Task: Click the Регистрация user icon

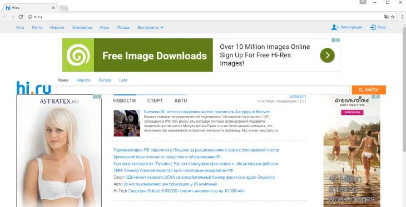Action: click(335, 27)
